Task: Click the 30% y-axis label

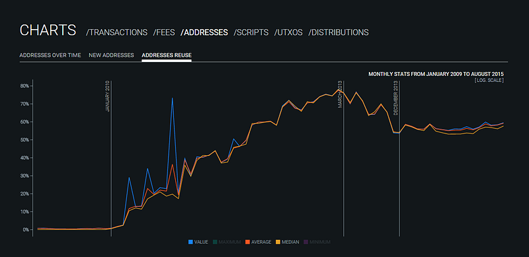Action: (x=24, y=176)
